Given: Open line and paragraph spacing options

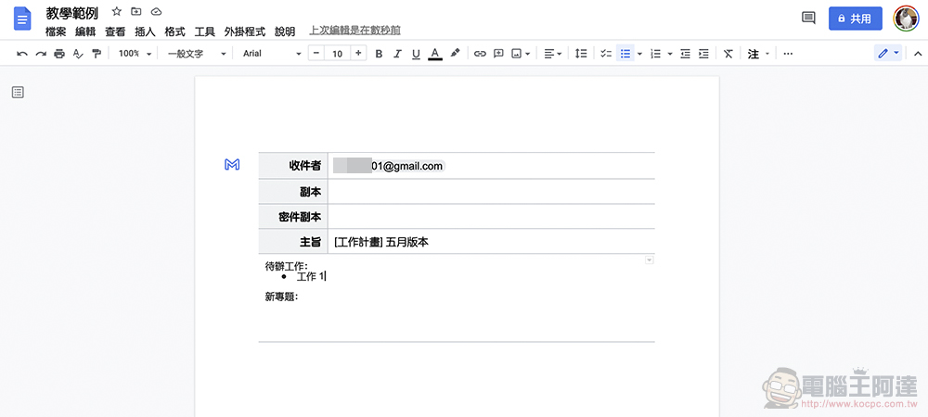Looking at the screenshot, I should 581,54.
